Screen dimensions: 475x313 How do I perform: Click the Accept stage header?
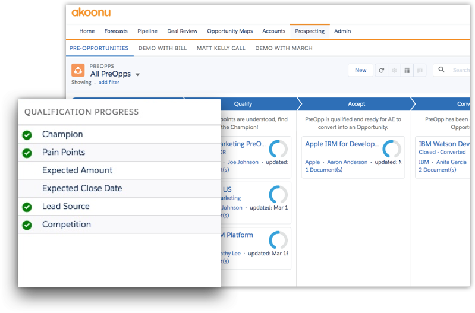click(356, 104)
